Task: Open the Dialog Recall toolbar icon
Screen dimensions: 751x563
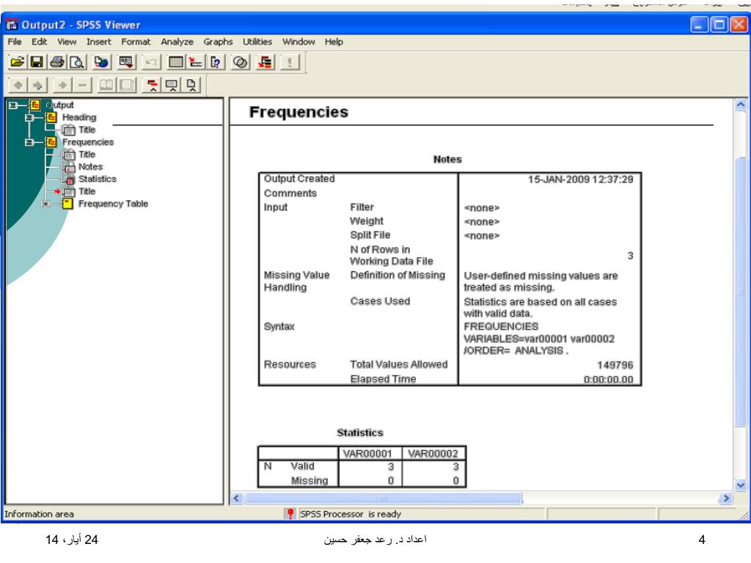Action: 126,62
